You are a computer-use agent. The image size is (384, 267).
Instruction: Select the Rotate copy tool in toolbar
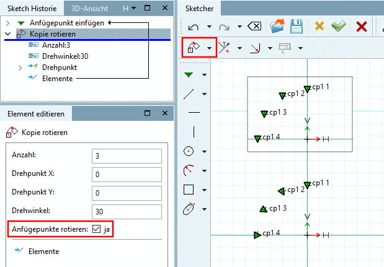(194, 47)
